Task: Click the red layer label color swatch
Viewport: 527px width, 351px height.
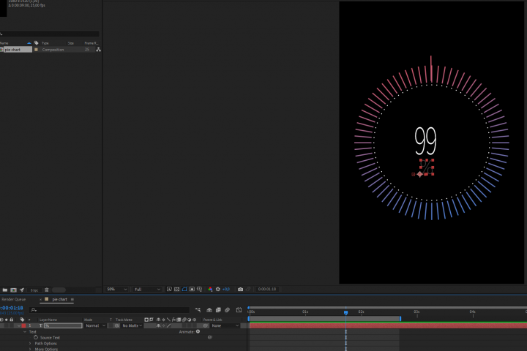Action: [23, 325]
